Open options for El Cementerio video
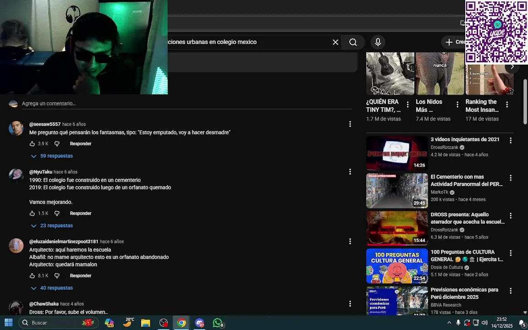Image resolution: width=528 pixels, height=330 pixels. click(x=511, y=178)
